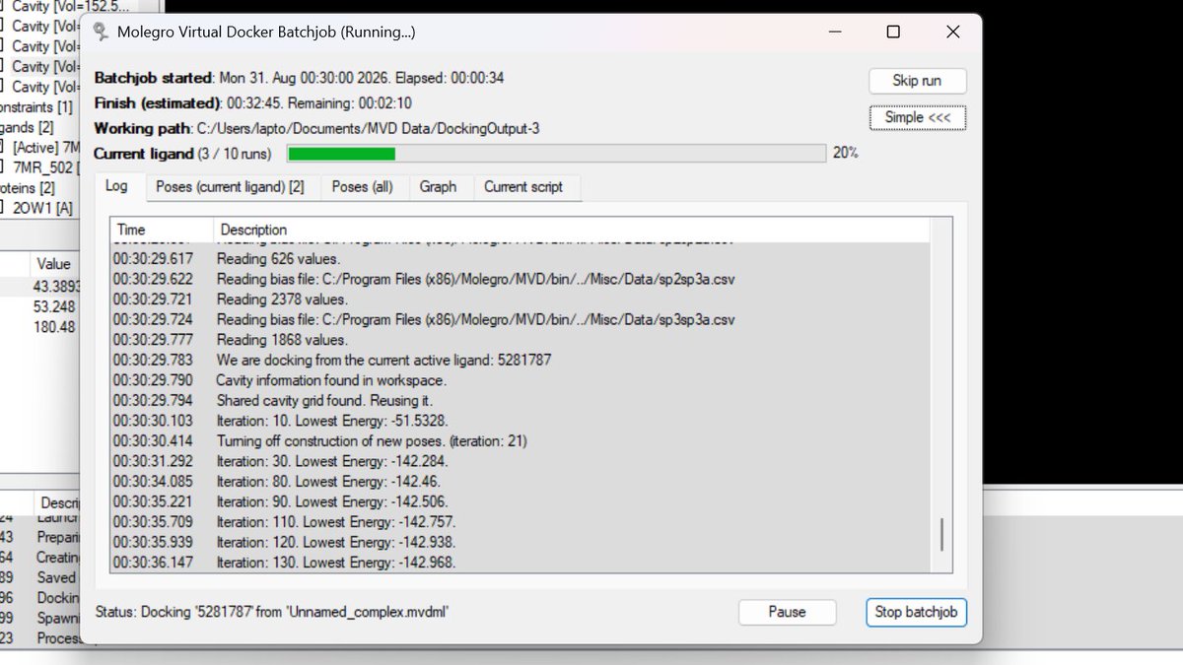Select the Constraints [1] tree node

[35, 106]
